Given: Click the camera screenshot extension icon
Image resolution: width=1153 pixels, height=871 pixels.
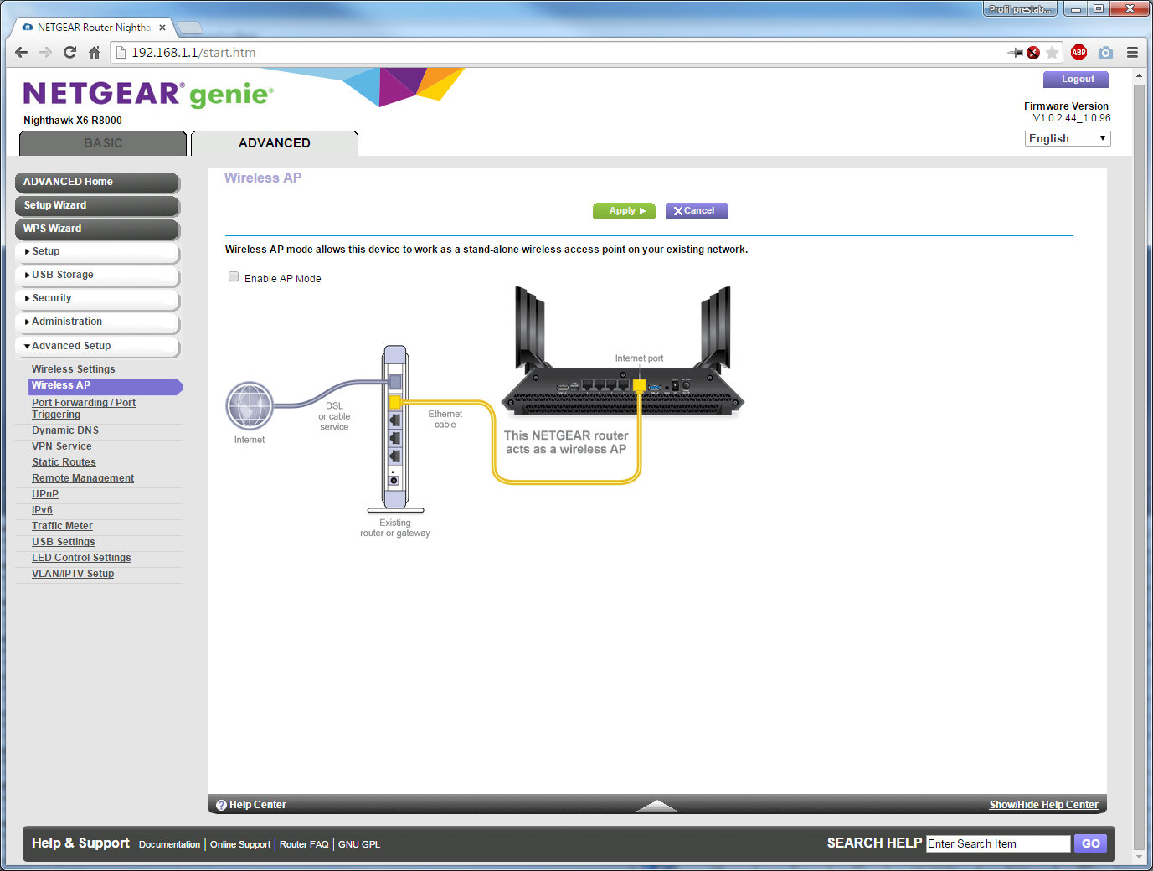Looking at the screenshot, I should coord(1105,53).
